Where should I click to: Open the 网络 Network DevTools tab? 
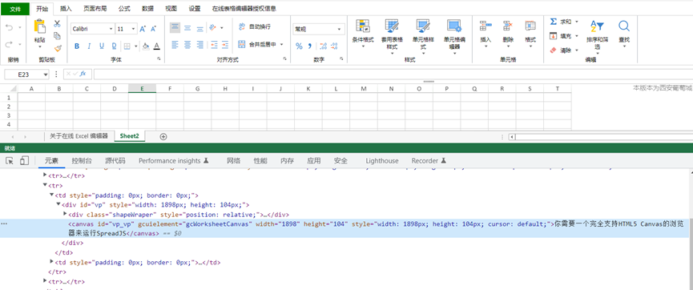coord(233,161)
